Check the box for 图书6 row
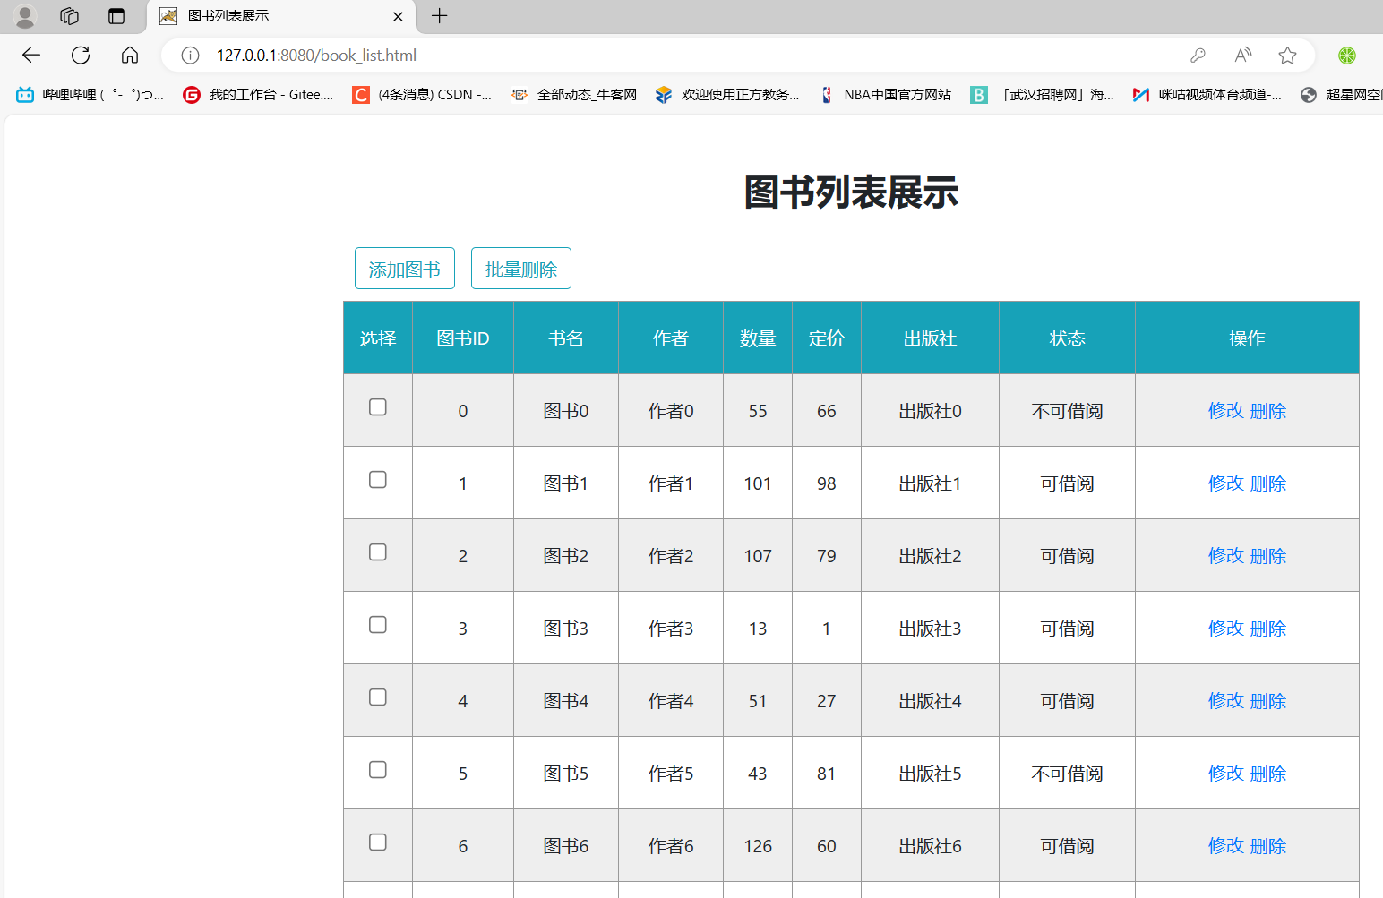 pos(378,842)
